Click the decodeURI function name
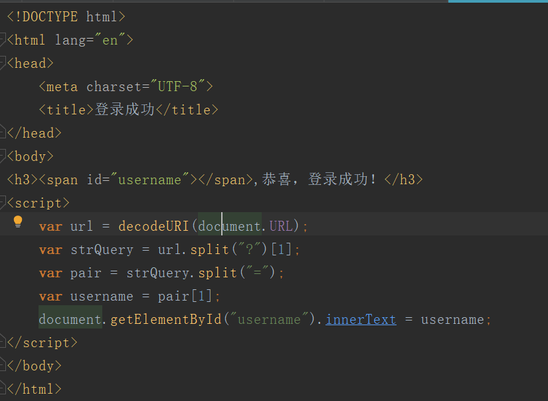 click(x=153, y=226)
